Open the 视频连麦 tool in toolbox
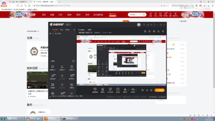This screenshot has height=121, width=215. point(52,77)
